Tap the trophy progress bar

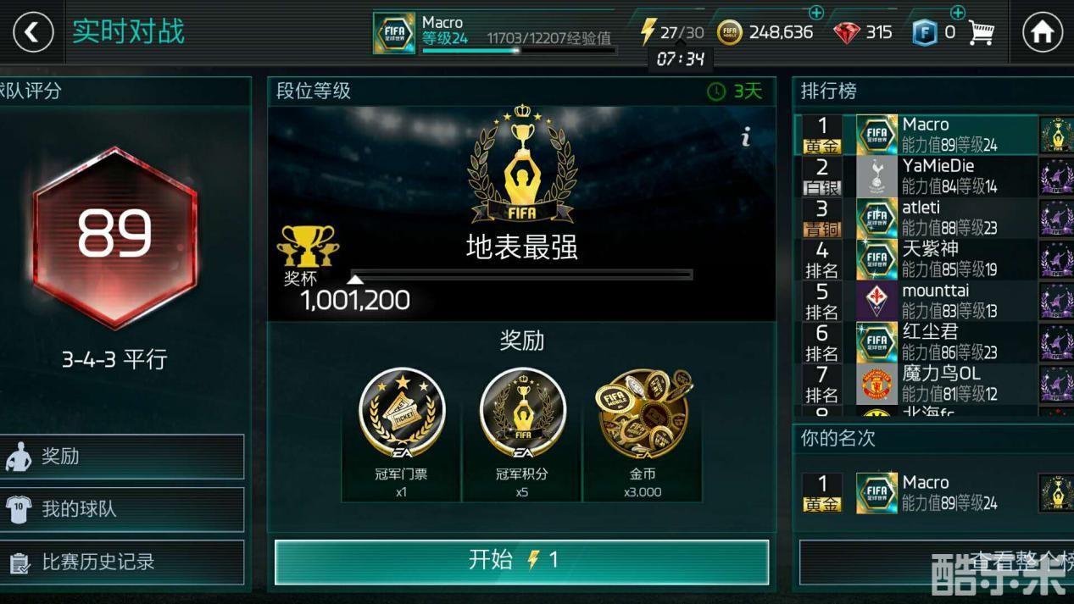[521, 274]
